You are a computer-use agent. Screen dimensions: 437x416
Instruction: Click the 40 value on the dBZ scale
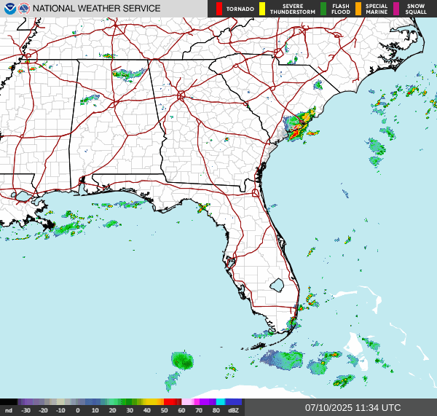point(147,410)
